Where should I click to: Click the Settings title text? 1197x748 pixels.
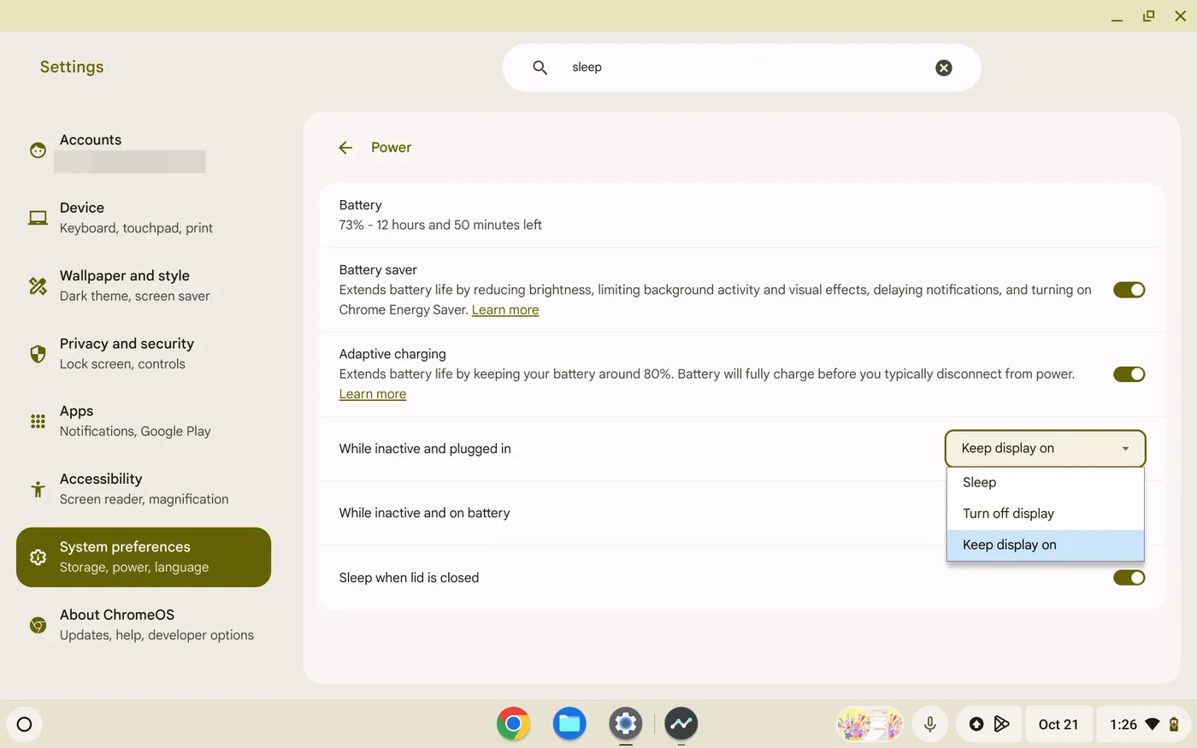(x=72, y=67)
